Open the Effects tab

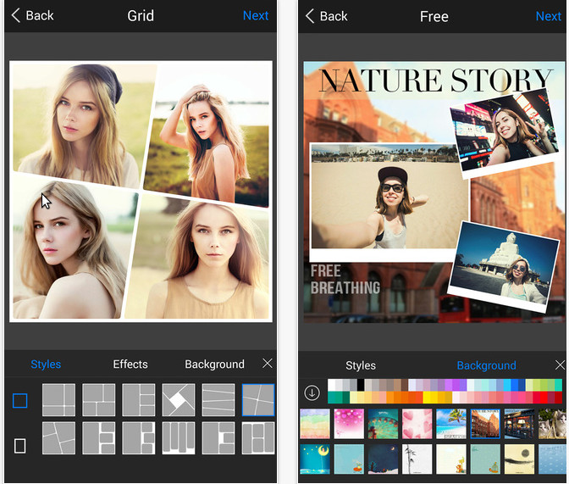click(x=130, y=364)
